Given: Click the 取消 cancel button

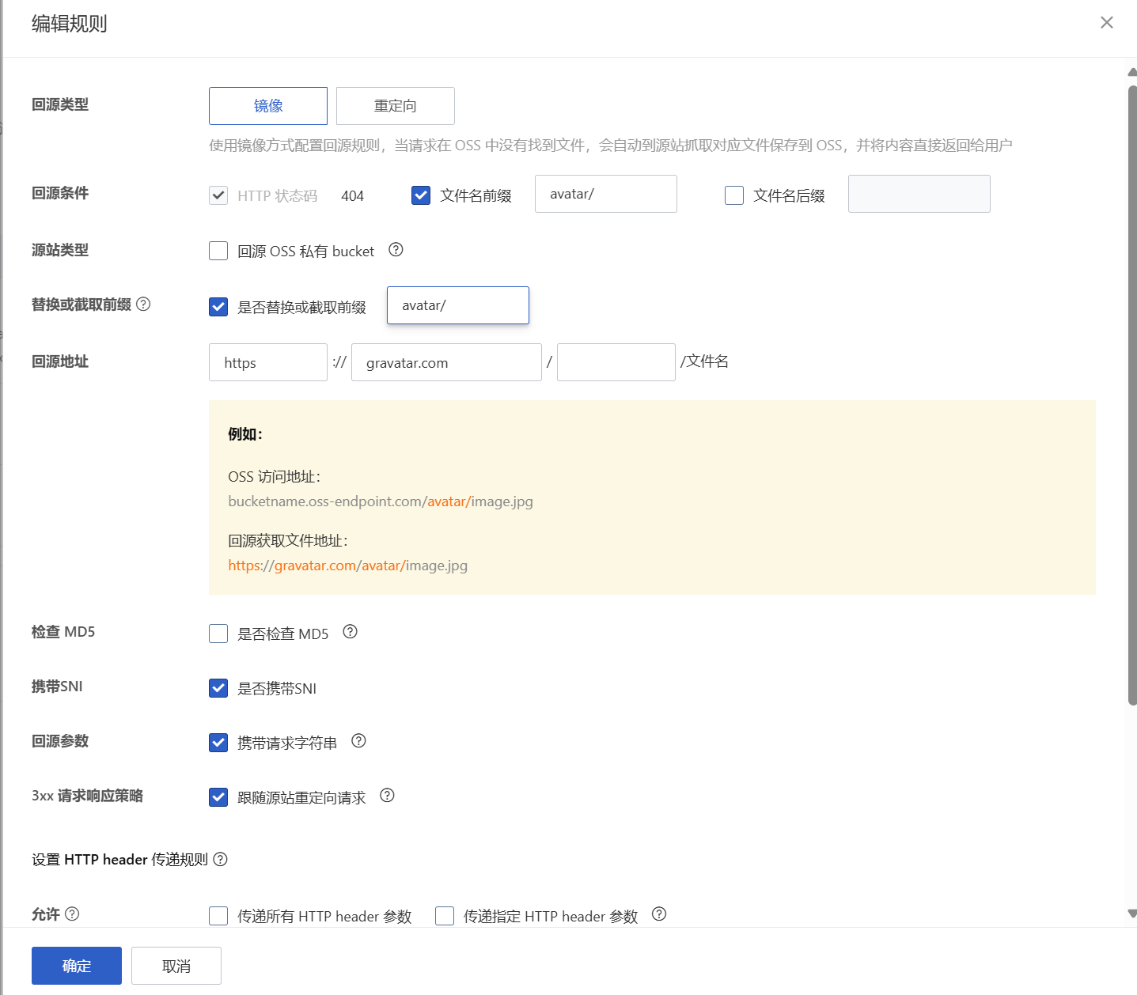Looking at the screenshot, I should tap(176, 966).
